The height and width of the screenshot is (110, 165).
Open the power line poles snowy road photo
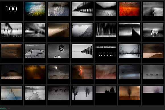(129, 51)
